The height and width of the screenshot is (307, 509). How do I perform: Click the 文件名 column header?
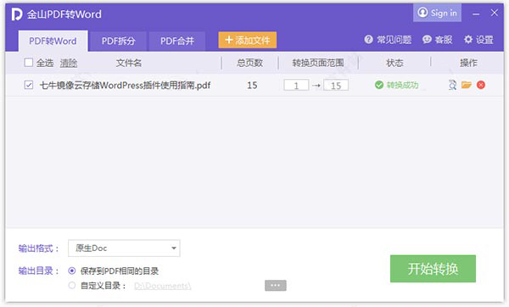tap(129, 63)
